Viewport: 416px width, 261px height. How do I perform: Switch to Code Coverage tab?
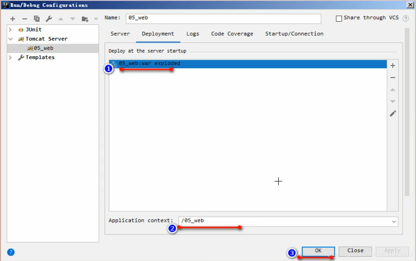pyautogui.click(x=232, y=34)
